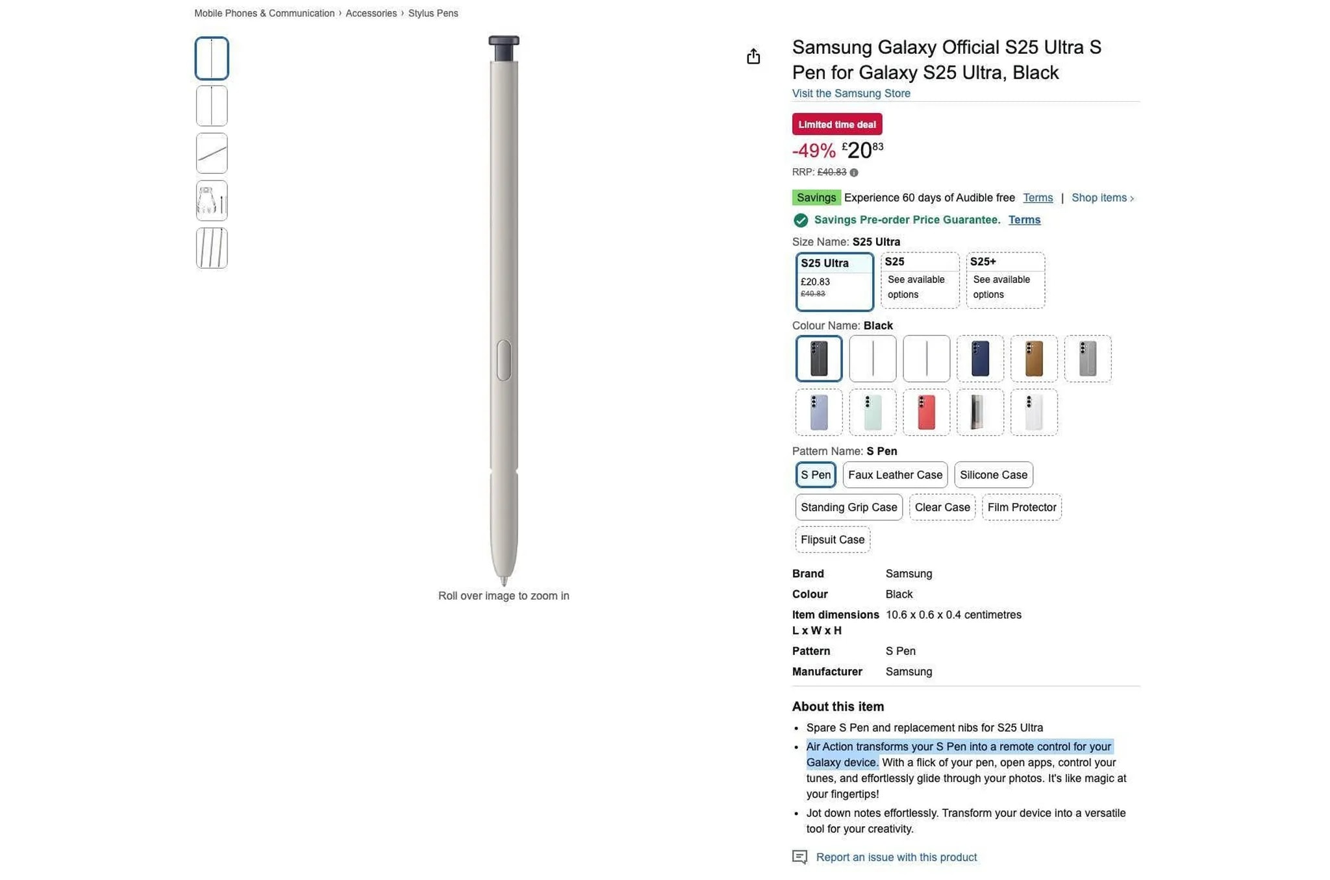Click the green checkmark icon for Pre-order Price Guarantee
This screenshot has height=880, width=1330.
click(x=801, y=220)
